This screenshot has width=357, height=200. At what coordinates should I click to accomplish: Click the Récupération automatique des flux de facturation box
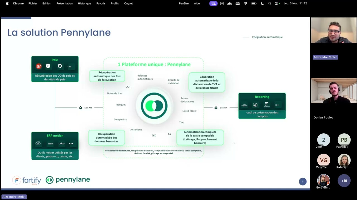click(107, 76)
